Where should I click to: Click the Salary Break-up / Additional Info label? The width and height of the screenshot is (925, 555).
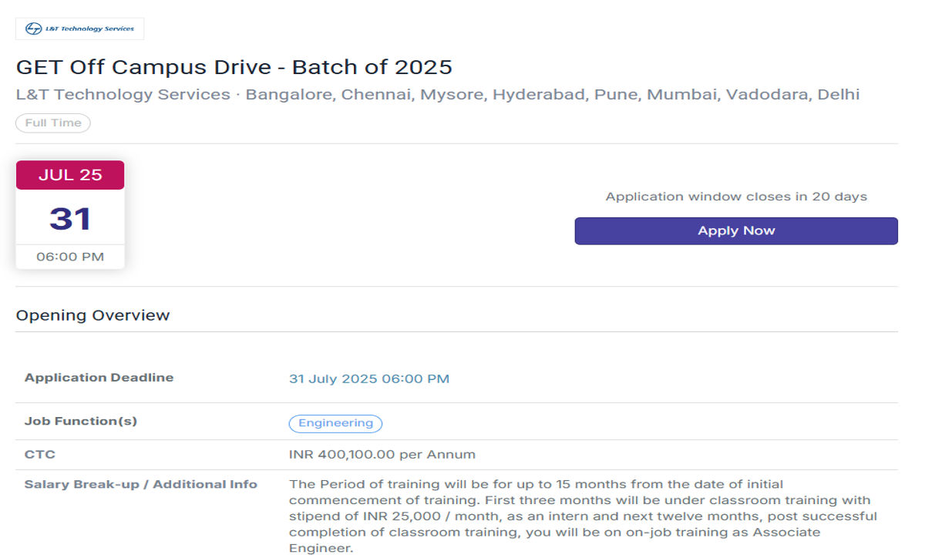141,485
